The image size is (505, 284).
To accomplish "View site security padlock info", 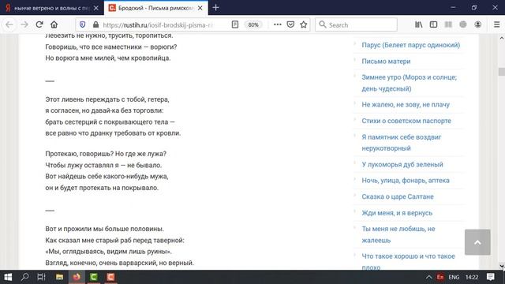I will point(95,24).
